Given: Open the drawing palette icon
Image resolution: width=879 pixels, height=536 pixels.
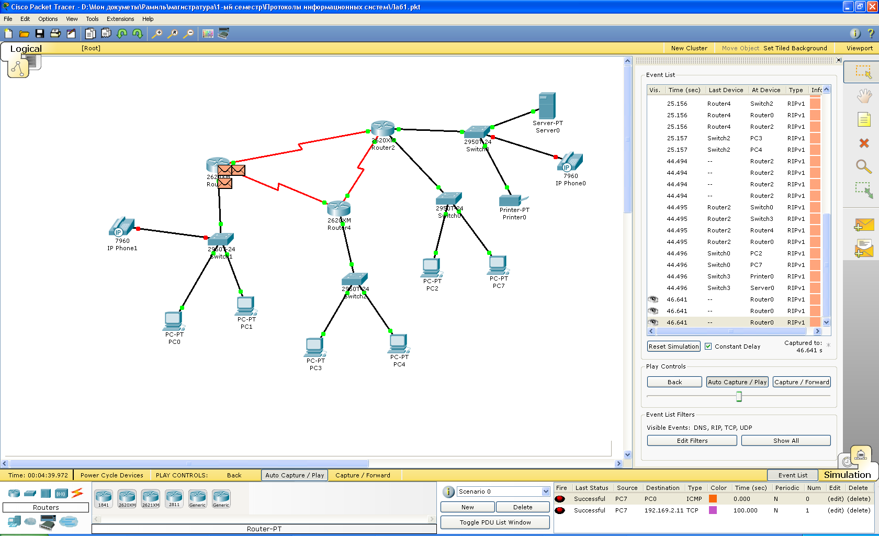Looking at the screenshot, I should [x=208, y=33].
